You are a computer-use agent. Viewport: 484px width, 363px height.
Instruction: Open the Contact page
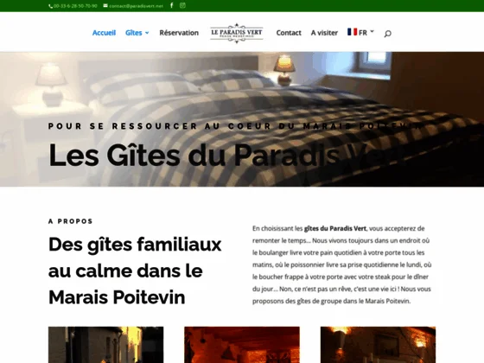[x=289, y=33]
